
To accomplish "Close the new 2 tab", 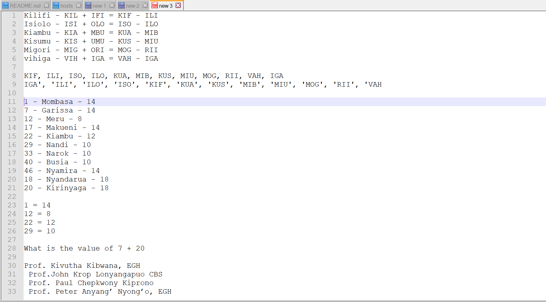I will coord(145,5).
